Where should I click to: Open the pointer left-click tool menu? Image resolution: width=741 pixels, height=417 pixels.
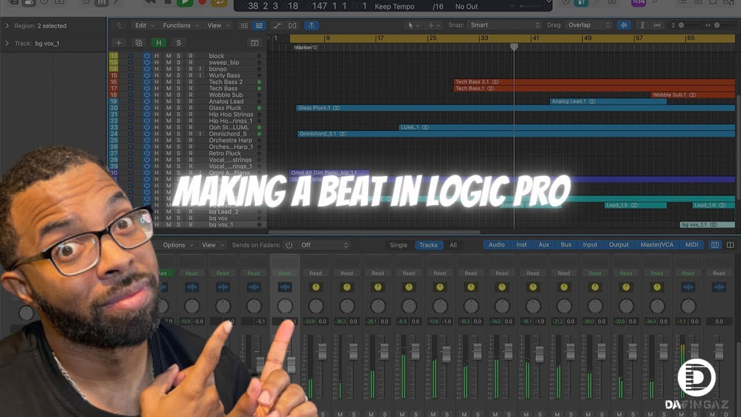pos(413,25)
